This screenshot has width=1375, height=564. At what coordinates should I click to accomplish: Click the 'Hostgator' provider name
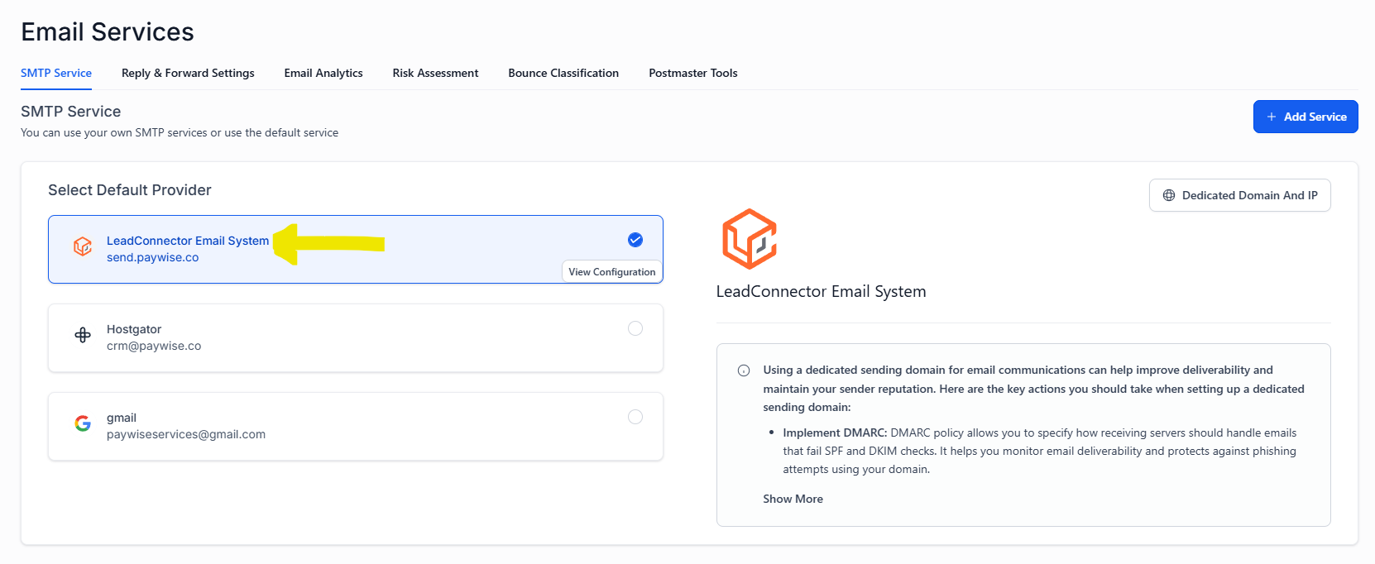[x=134, y=329]
